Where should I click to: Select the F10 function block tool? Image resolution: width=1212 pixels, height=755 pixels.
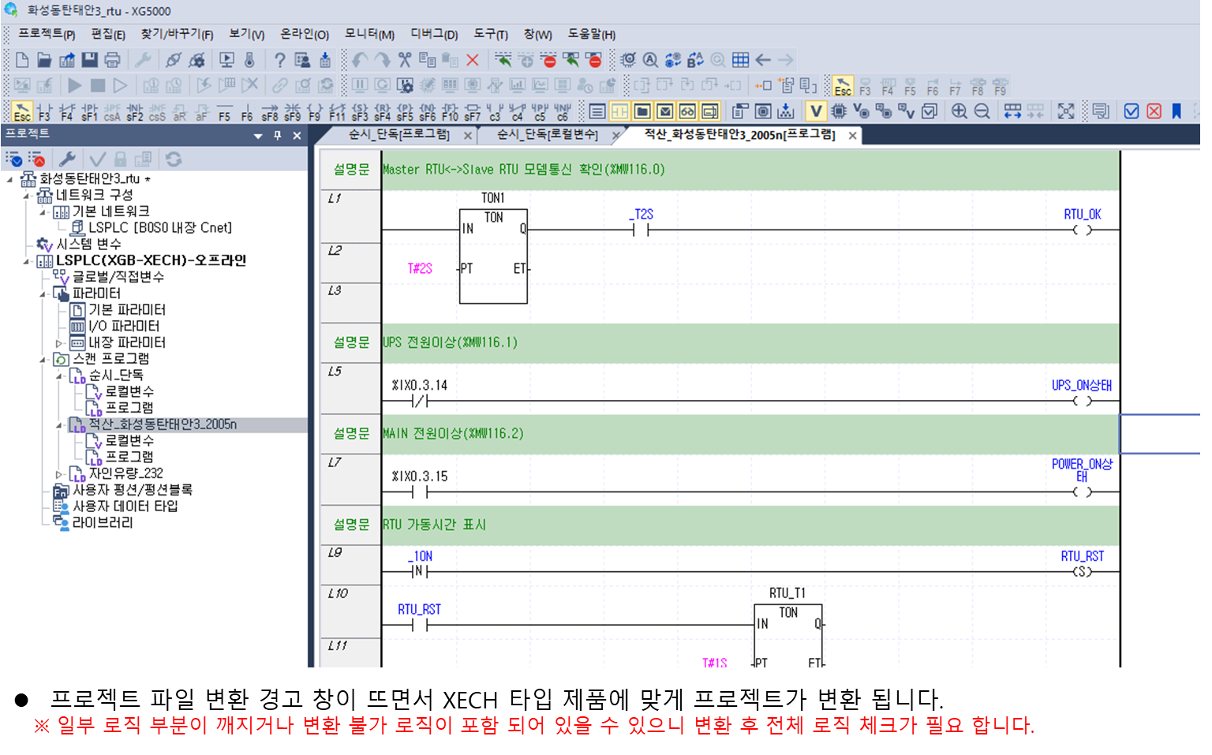point(450,111)
